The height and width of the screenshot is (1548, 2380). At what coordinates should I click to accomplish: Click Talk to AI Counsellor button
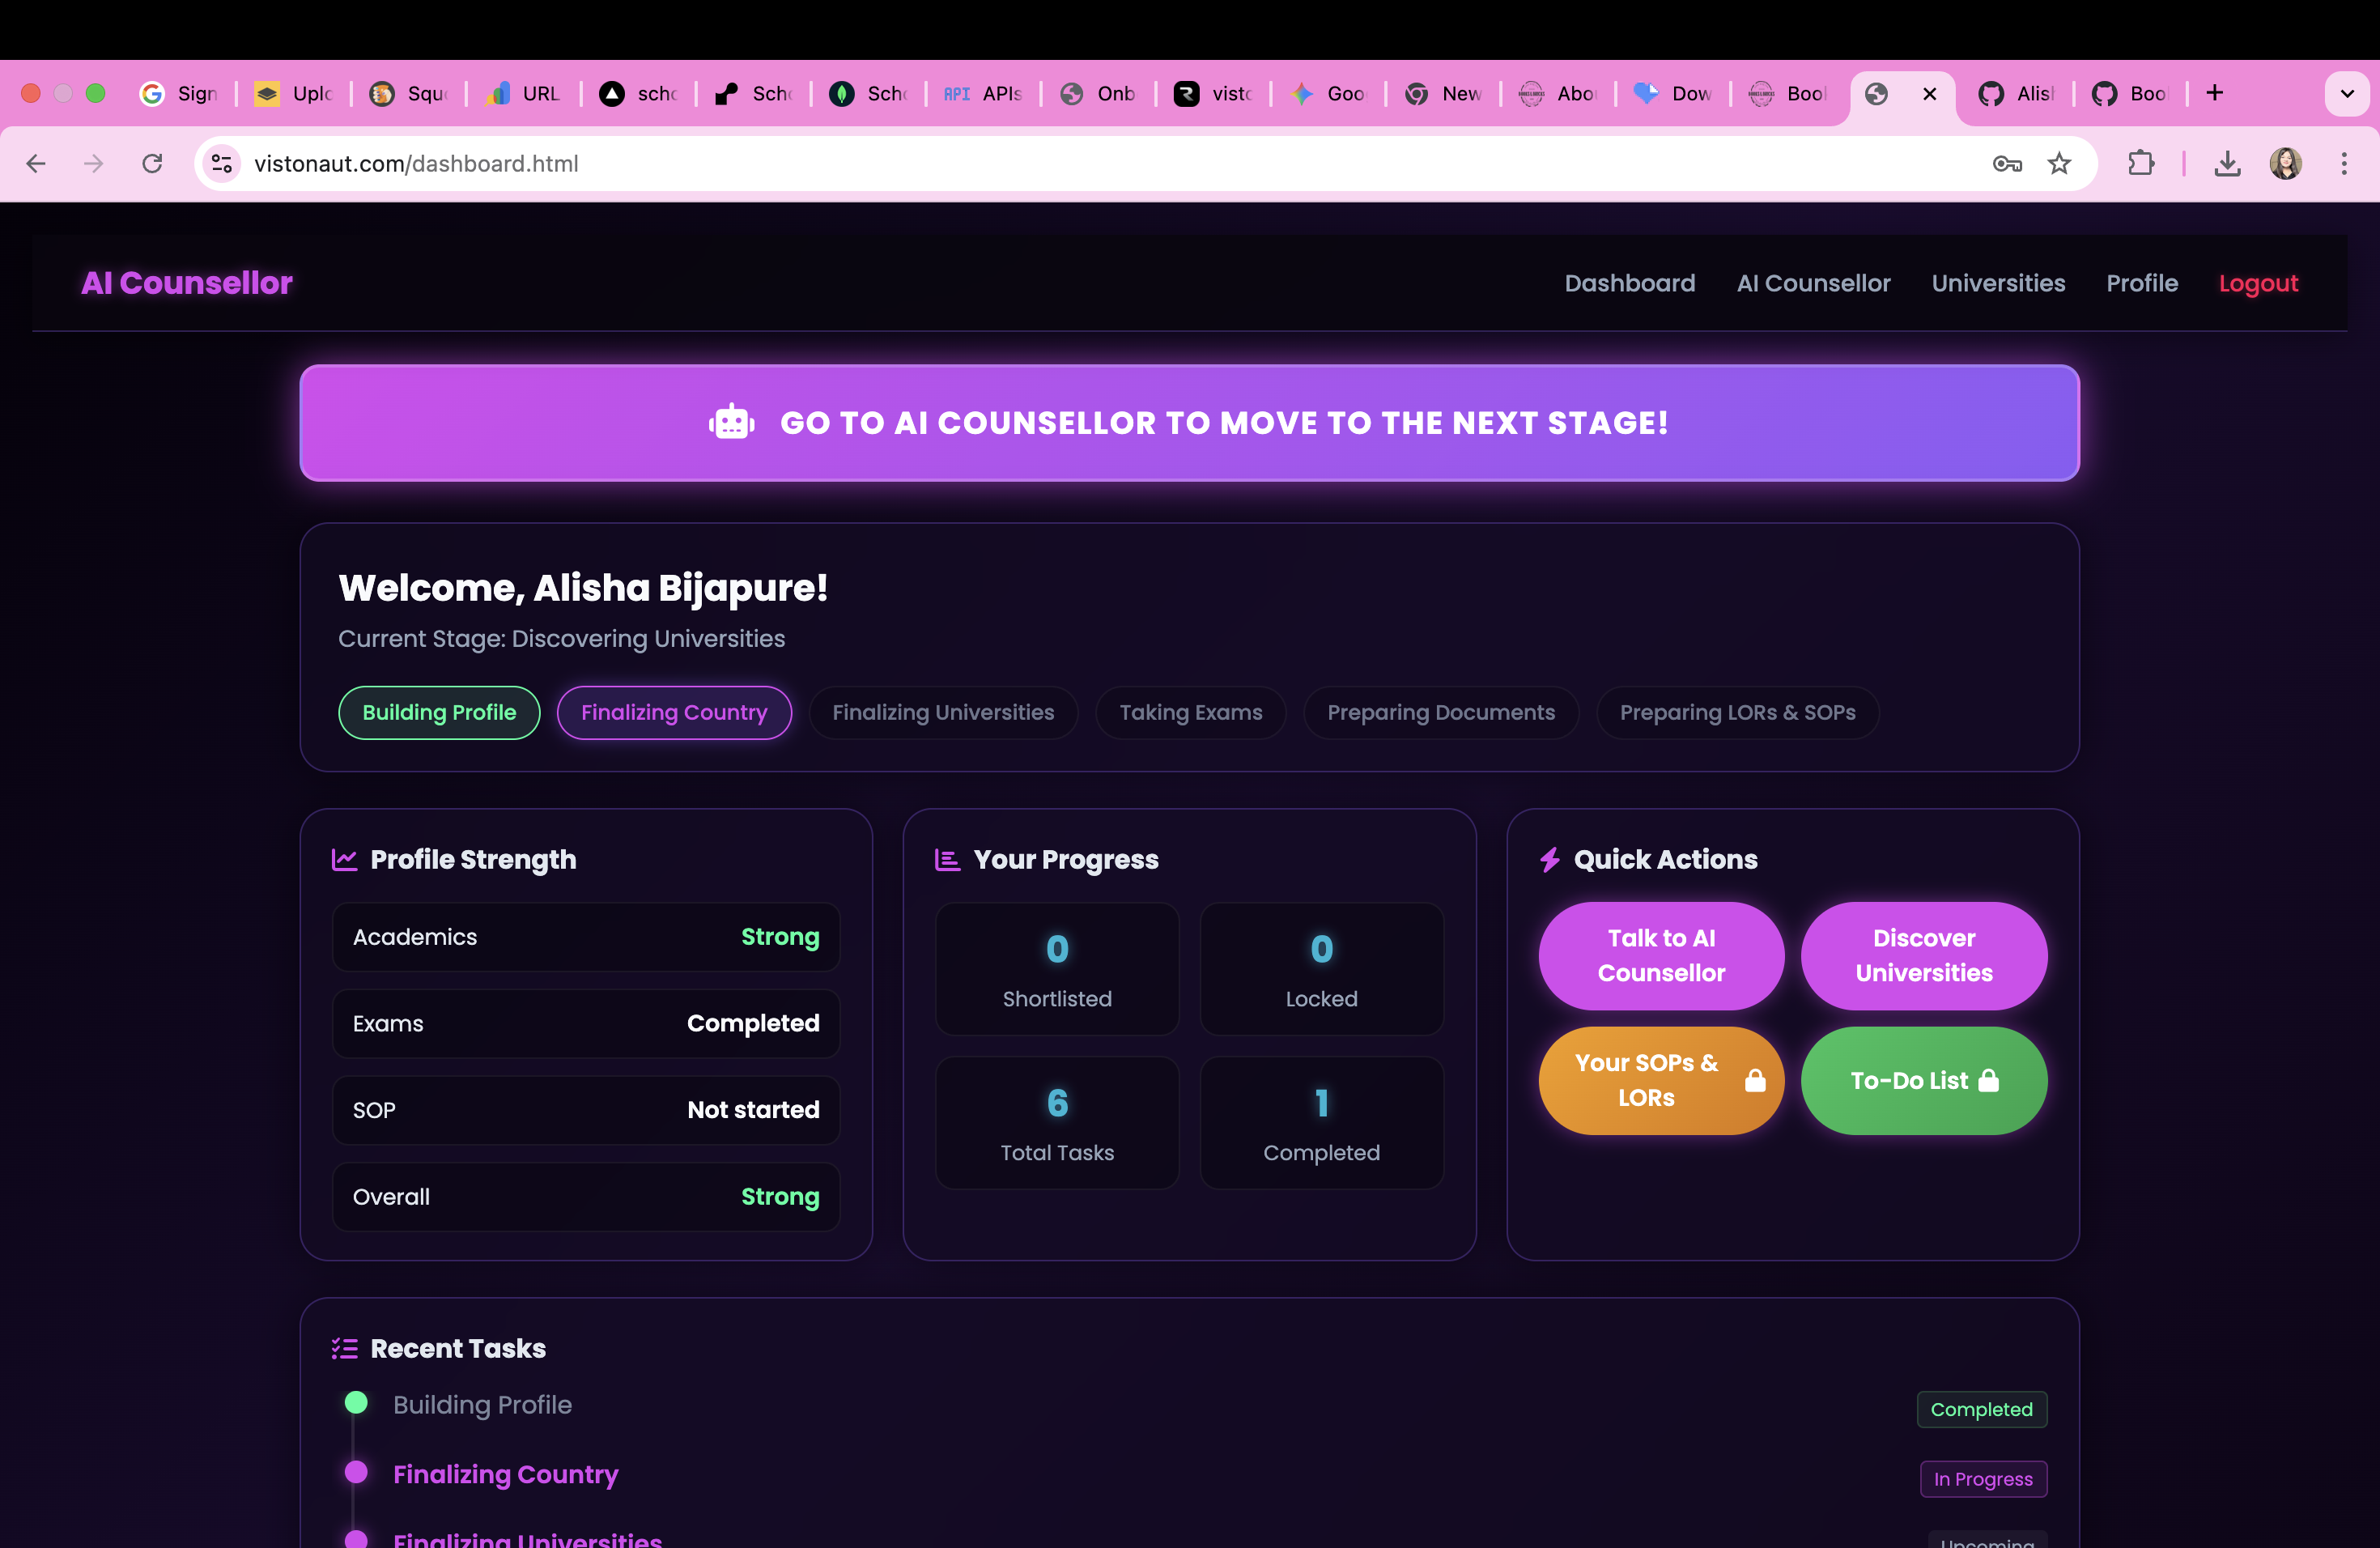1661,956
